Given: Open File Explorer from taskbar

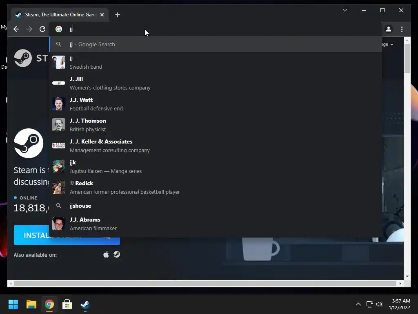Looking at the screenshot, I should pos(31,304).
